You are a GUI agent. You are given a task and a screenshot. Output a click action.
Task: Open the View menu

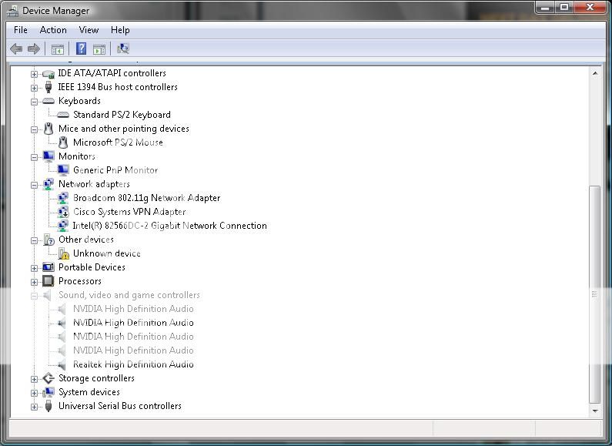click(89, 30)
